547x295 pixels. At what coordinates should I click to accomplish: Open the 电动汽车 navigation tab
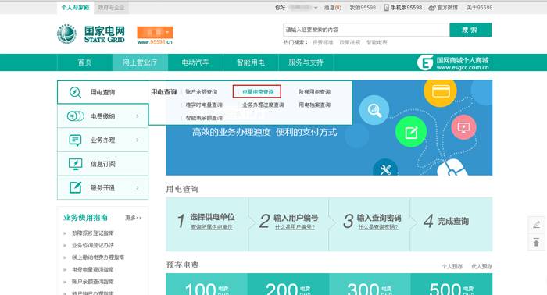(195, 62)
